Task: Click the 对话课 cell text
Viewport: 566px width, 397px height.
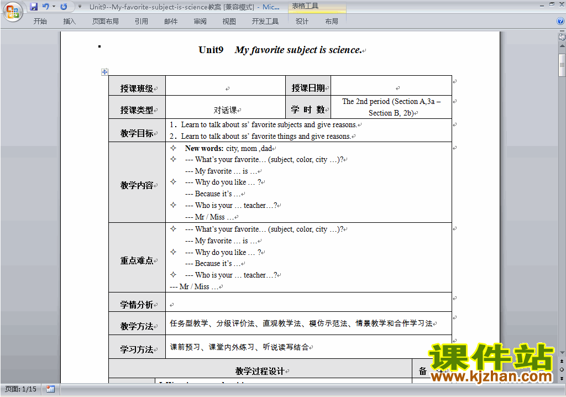Action: tap(226, 110)
